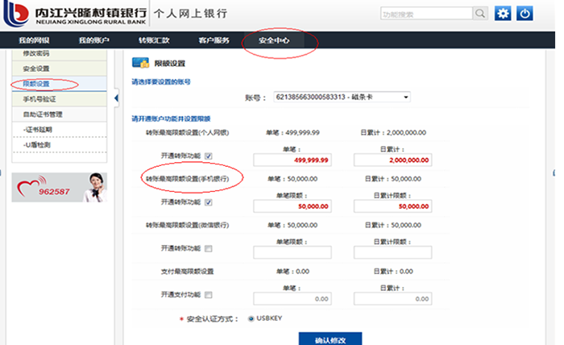This screenshot has height=345, width=564.
Task: Open 手机号验证 in the sidebar
Action: (x=37, y=99)
